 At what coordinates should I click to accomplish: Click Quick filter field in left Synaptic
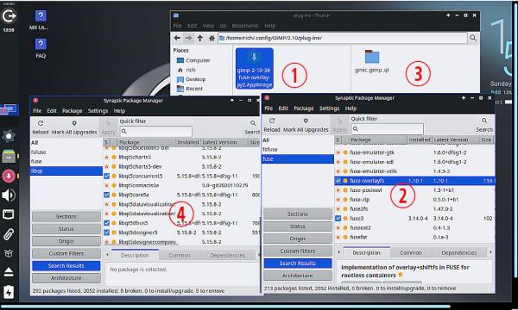156,132
